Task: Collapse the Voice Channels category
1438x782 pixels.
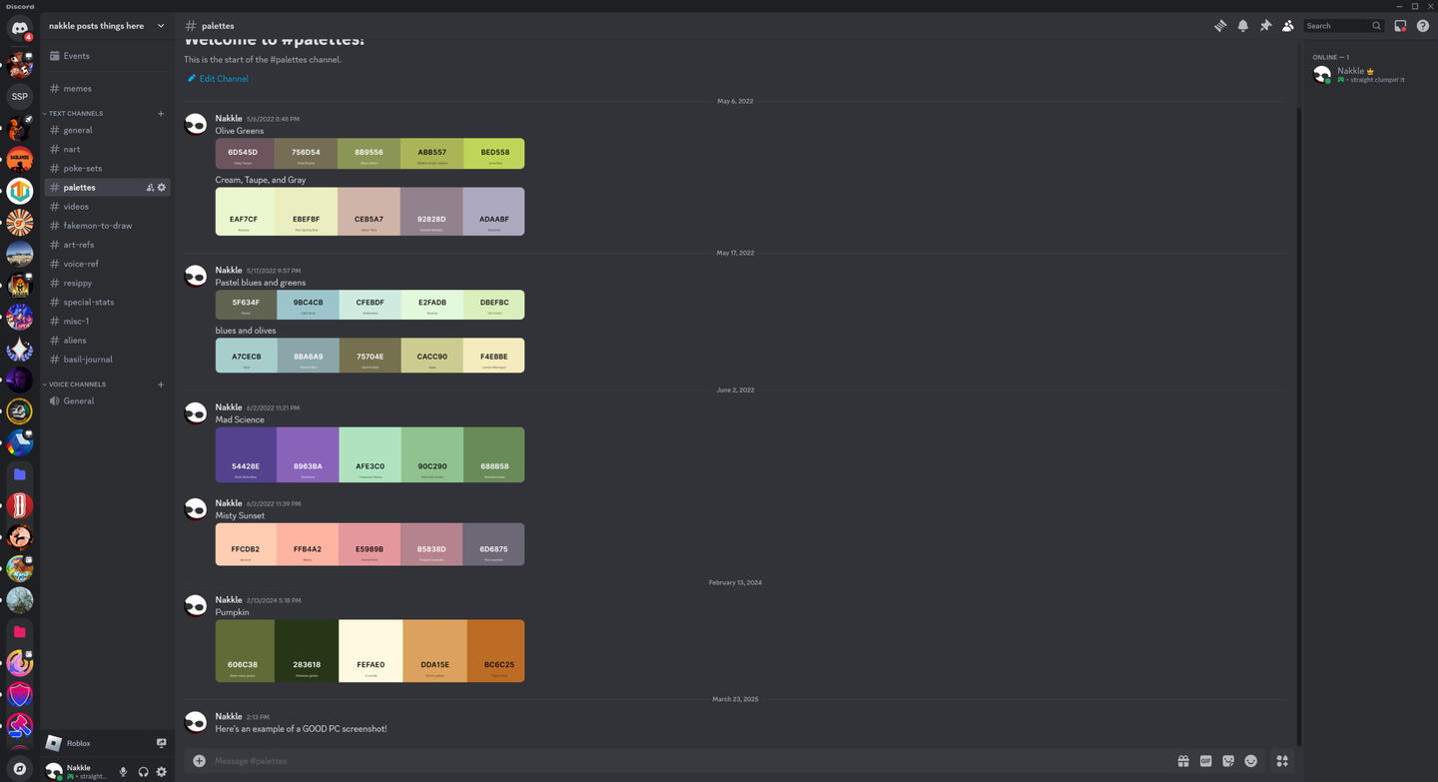Action: click(x=77, y=385)
